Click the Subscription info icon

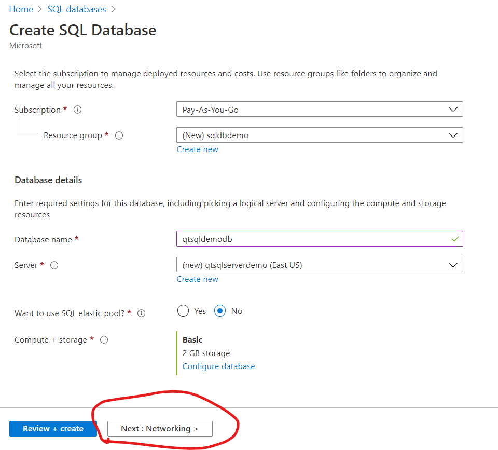pos(77,110)
